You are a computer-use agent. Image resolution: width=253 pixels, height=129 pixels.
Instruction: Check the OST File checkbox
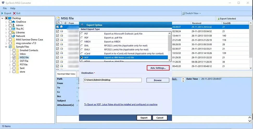click(x=14, y=61)
